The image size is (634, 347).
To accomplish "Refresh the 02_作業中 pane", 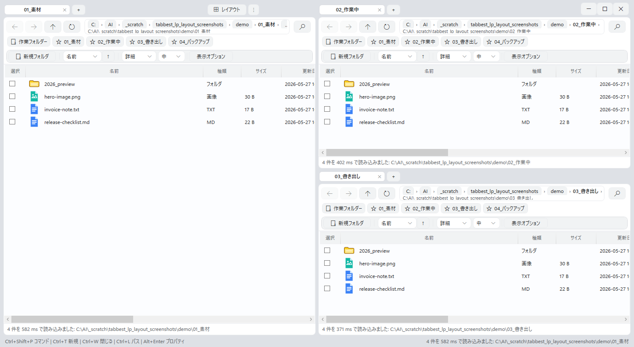I will pyautogui.click(x=387, y=27).
